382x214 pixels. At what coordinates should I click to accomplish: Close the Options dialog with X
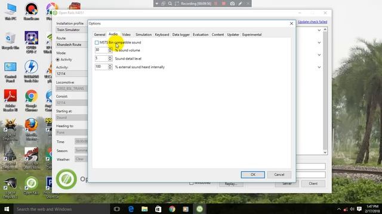click(291, 24)
